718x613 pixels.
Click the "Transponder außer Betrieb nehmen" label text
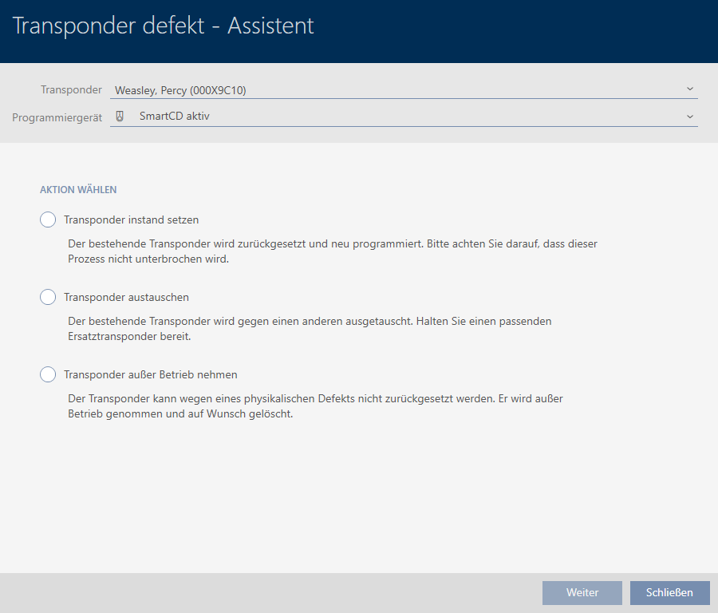pyautogui.click(x=150, y=374)
